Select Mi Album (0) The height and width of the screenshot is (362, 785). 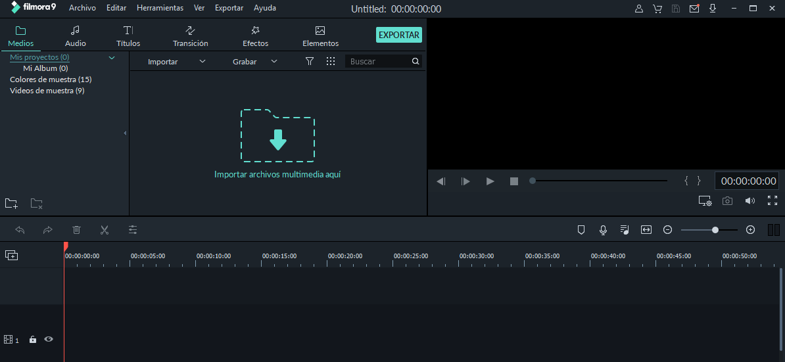(45, 68)
